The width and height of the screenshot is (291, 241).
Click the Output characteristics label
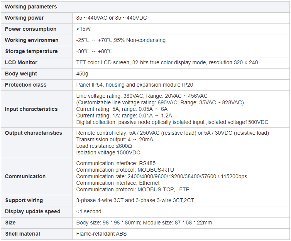click(x=34, y=133)
